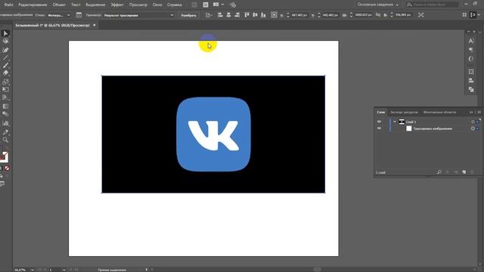
Task: Open the Align panel icon on right dock
Action: pyautogui.click(x=470, y=81)
